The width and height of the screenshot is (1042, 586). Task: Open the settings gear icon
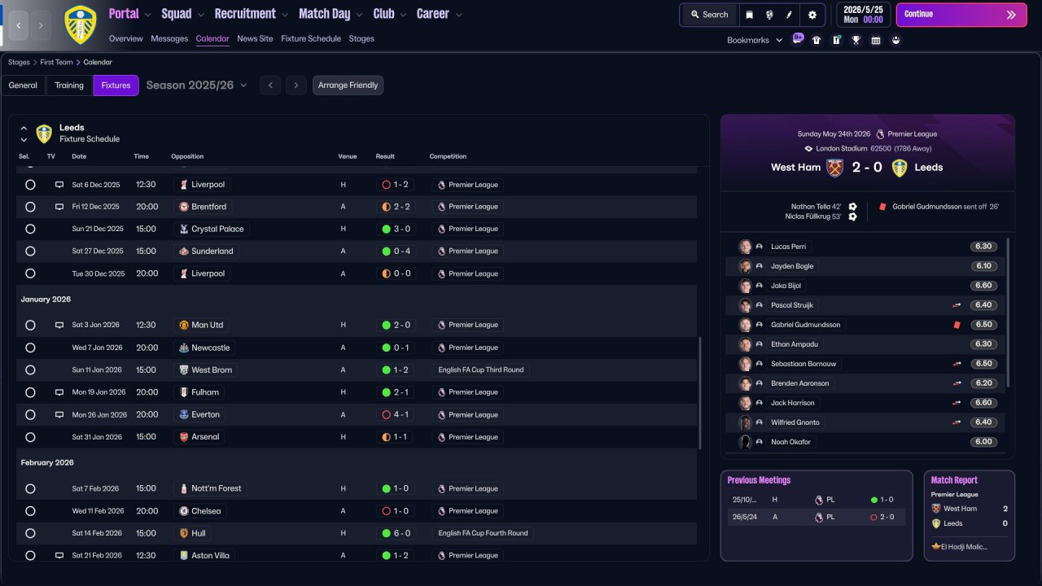click(812, 15)
